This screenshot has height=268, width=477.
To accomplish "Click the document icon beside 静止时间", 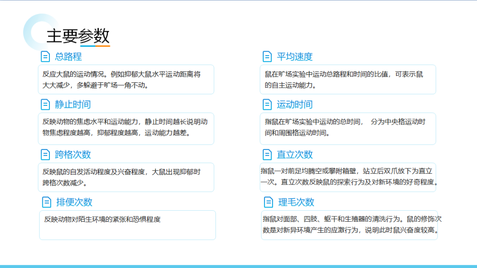I will point(45,104).
